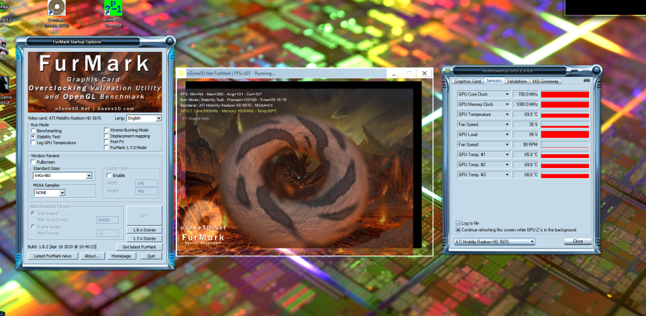This screenshot has width=646, height=316.
Task: Click the 700.0 MHz core clock value
Action: (x=526, y=94)
